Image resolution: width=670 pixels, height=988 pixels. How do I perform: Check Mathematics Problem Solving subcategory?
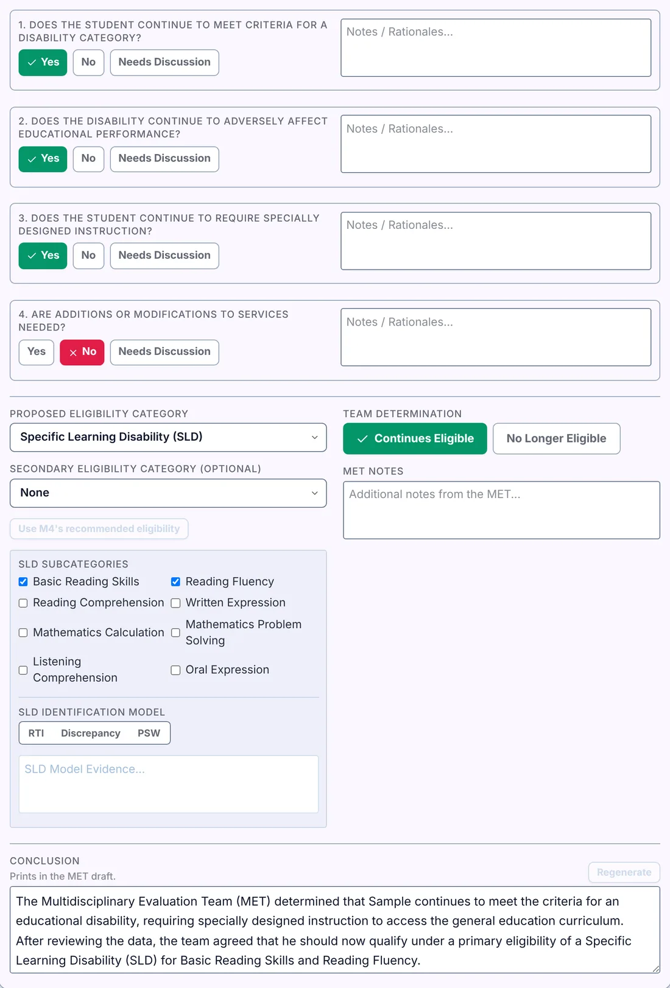click(175, 633)
